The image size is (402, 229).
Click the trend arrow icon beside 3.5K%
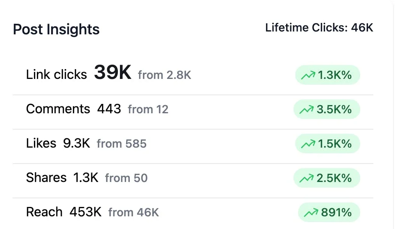coord(306,110)
